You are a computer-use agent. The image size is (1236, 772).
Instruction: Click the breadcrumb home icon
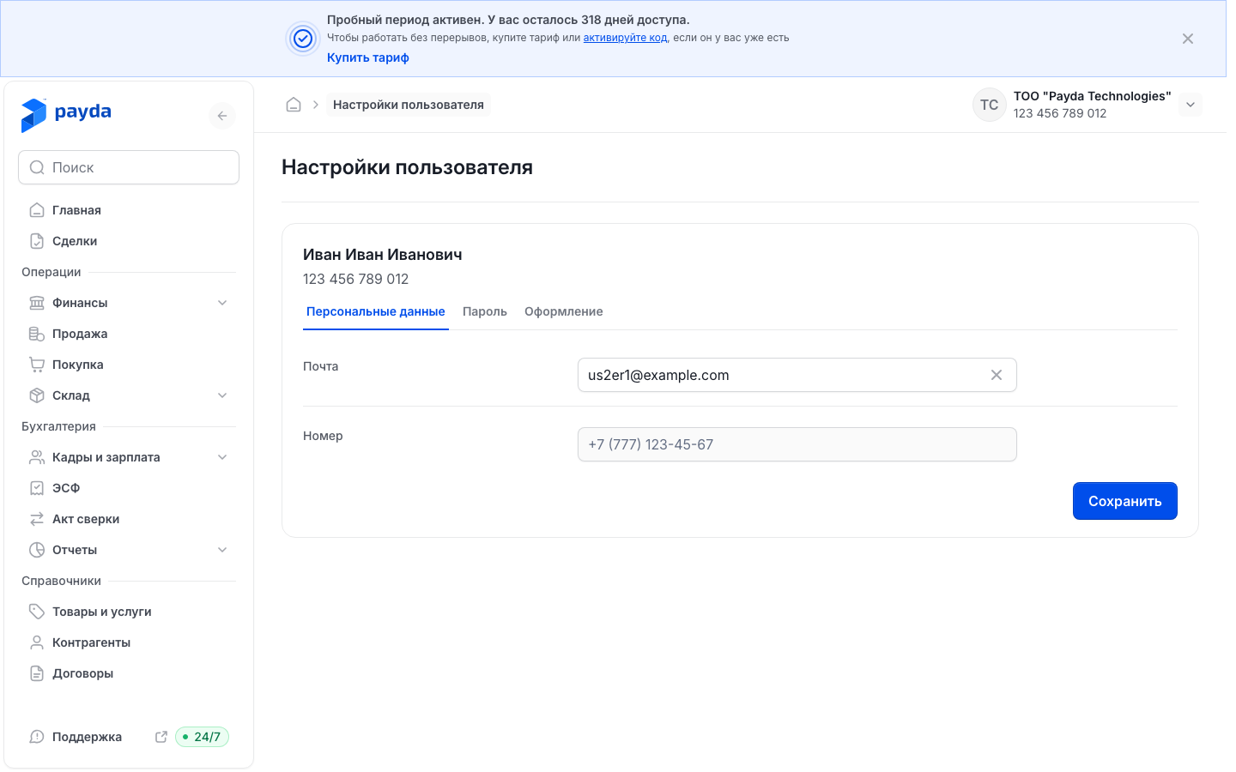click(x=294, y=105)
